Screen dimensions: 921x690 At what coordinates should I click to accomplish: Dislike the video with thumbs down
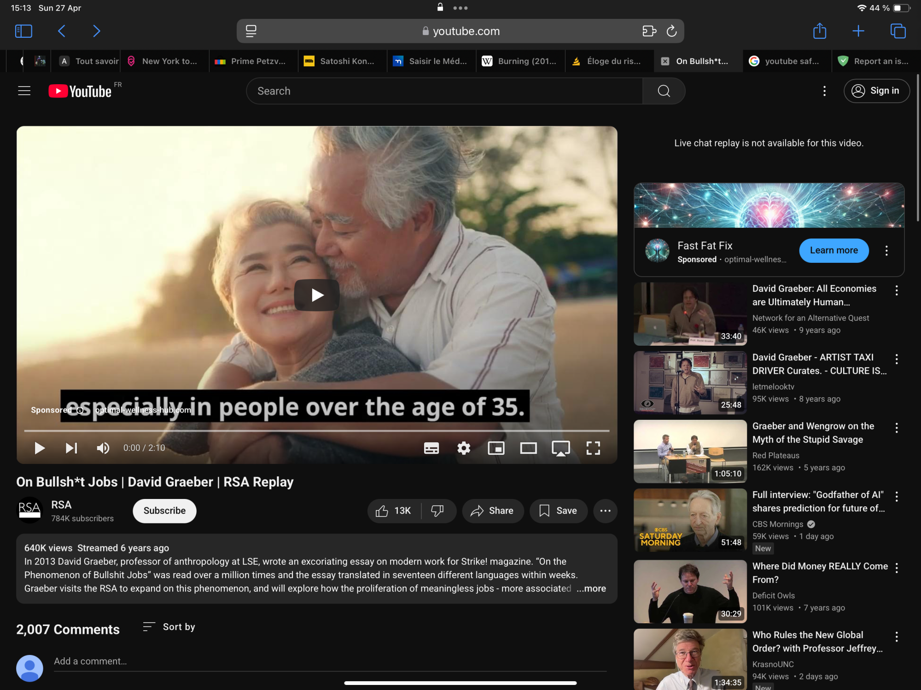(437, 510)
